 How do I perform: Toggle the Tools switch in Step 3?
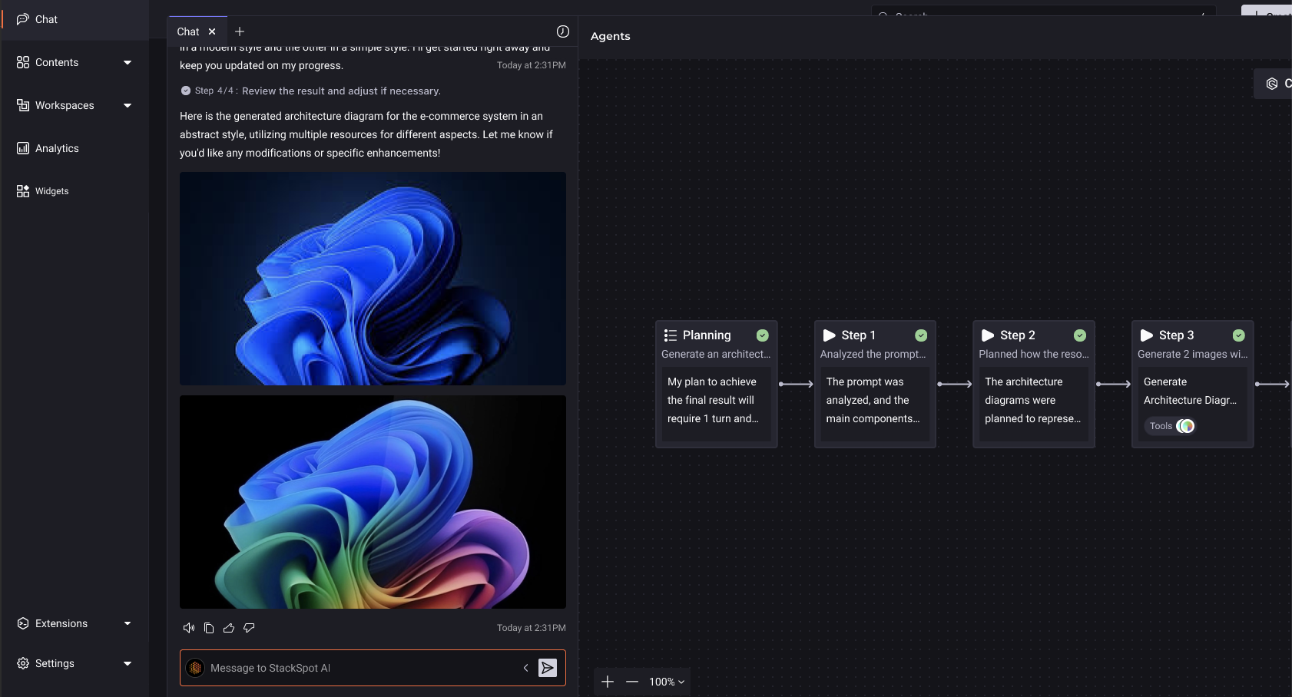(x=1185, y=426)
